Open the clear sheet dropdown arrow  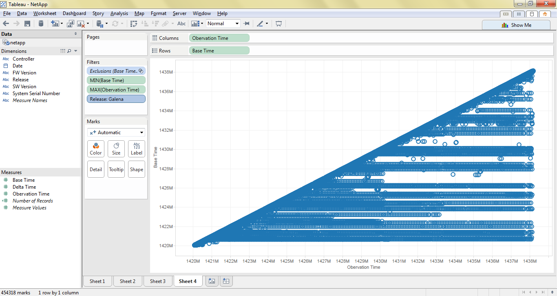(x=87, y=24)
